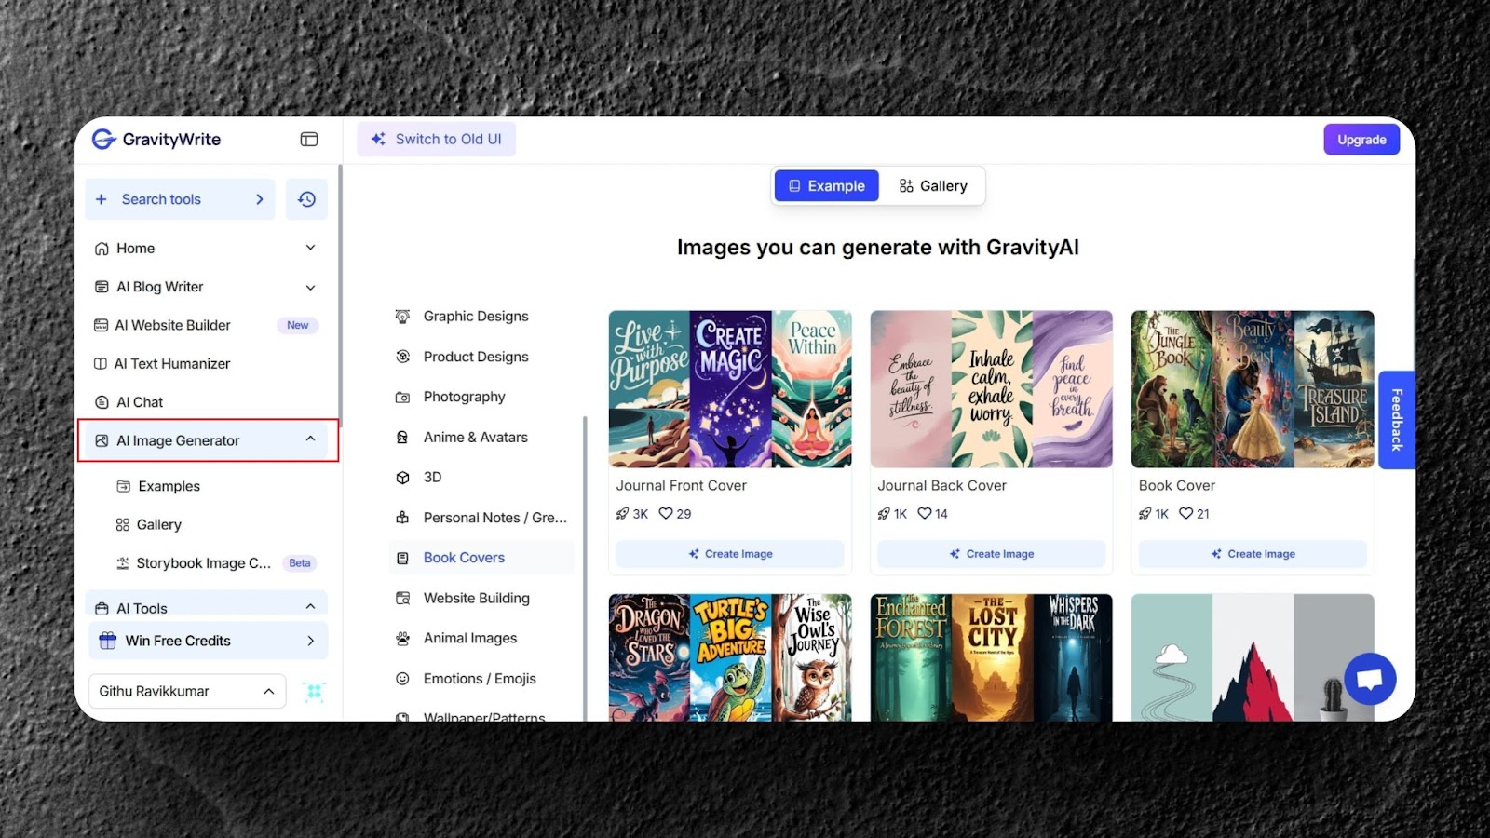Click the AI Website Builder icon

click(x=101, y=325)
